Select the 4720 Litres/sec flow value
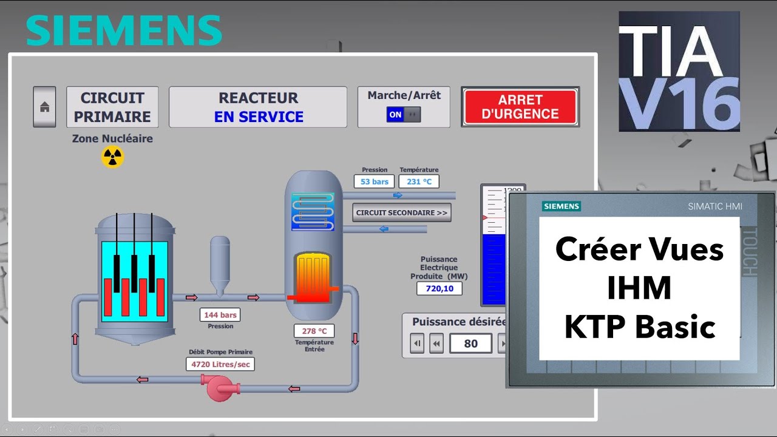This screenshot has width=777, height=437. pos(220,364)
